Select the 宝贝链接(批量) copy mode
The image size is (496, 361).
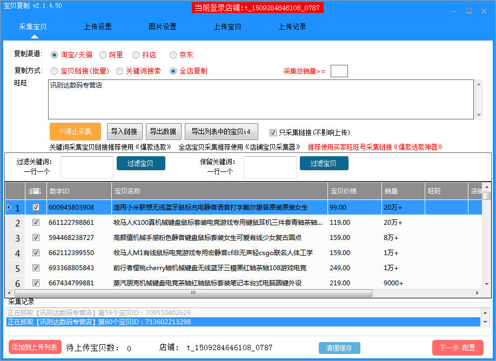54,71
